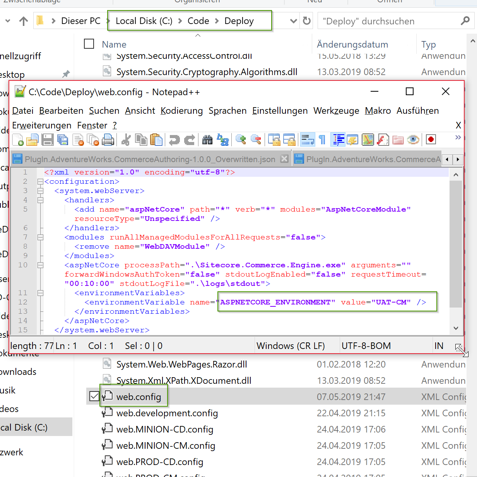Viewport: 477px width, 477px height.
Task: Toggle show all characters pilcrow icon
Action: pos(322,139)
